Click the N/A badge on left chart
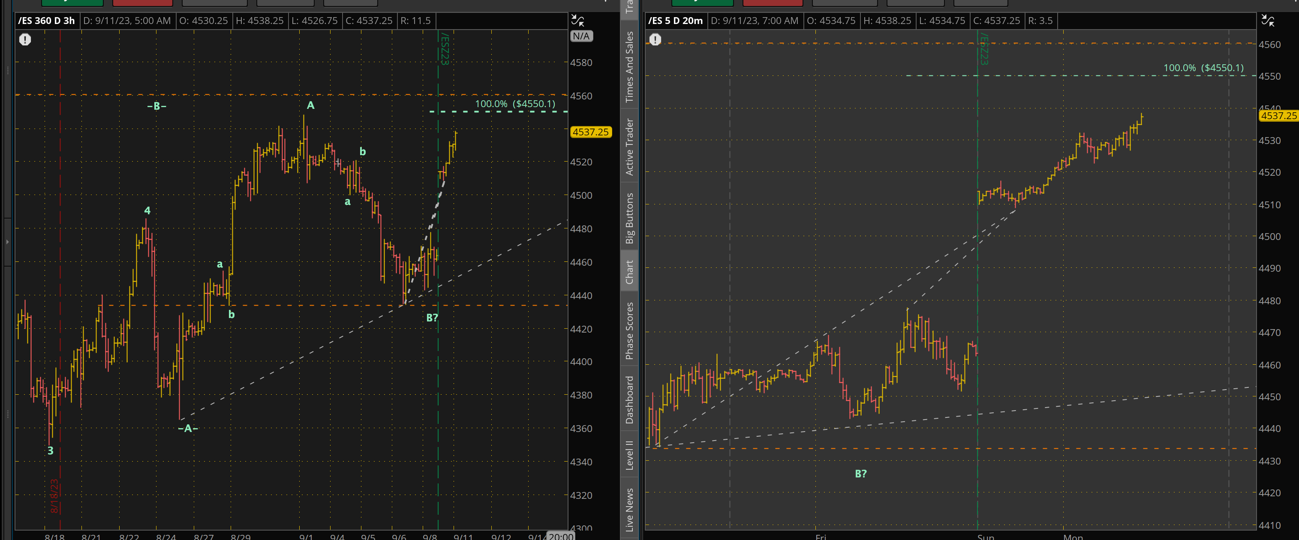Viewport: 1299px width, 540px height. (x=581, y=36)
